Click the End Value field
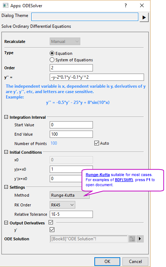The width and height of the screenshot is (166, 267). [x=71, y=134]
